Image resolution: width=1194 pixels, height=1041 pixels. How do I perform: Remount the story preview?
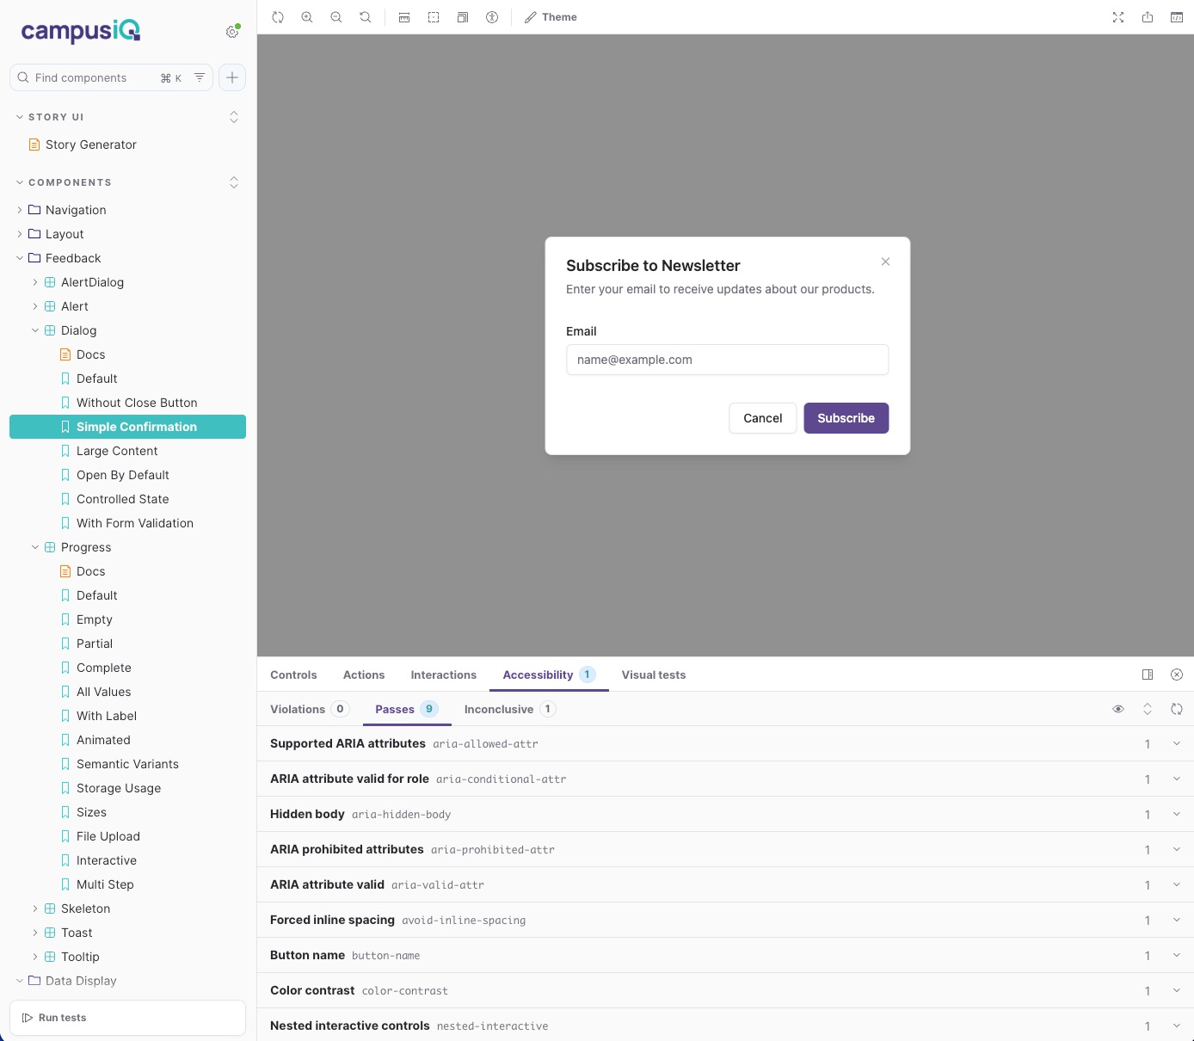click(278, 16)
